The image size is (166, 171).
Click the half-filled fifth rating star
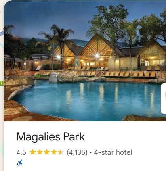coord(61,152)
